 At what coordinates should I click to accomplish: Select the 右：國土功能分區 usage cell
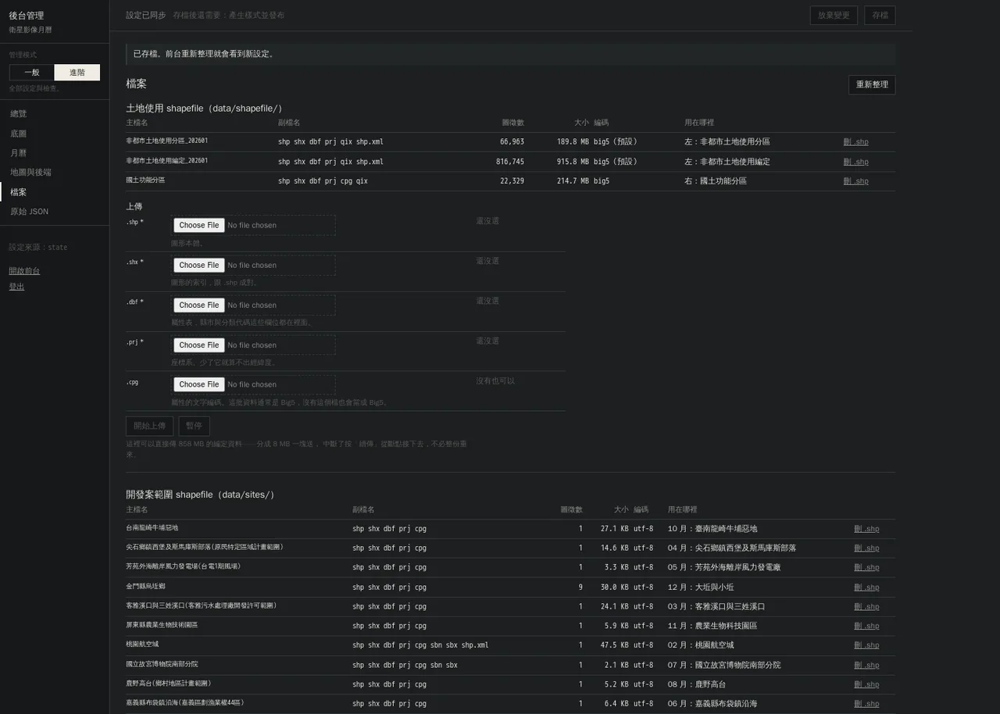click(x=716, y=181)
